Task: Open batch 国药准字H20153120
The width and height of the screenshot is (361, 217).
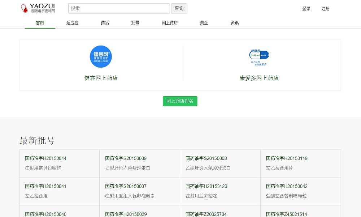Action: point(206,186)
